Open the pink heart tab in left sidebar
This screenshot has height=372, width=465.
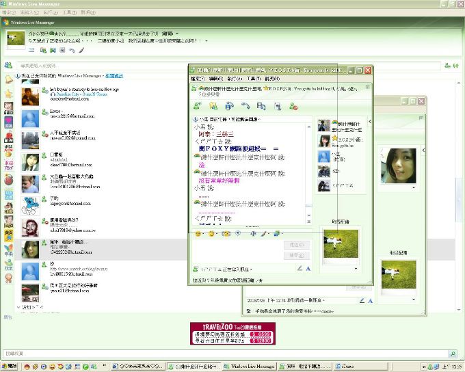point(9,122)
